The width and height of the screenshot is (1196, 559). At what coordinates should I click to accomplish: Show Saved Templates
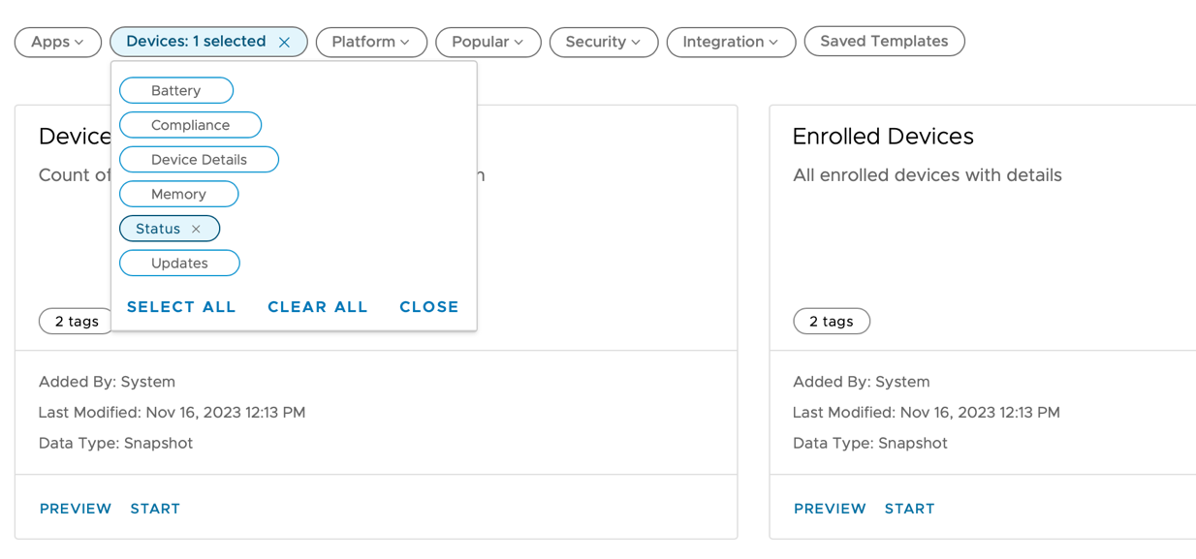pyautogui.click(x=884, y=42)
